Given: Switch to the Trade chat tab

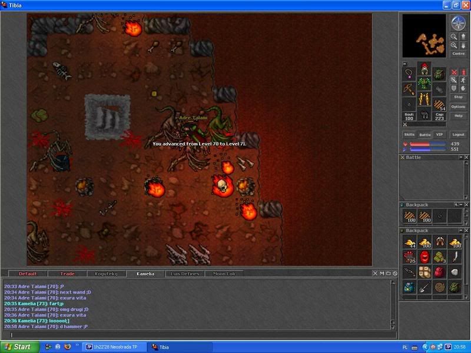Looking at the screenshot, I should [67, 274].
